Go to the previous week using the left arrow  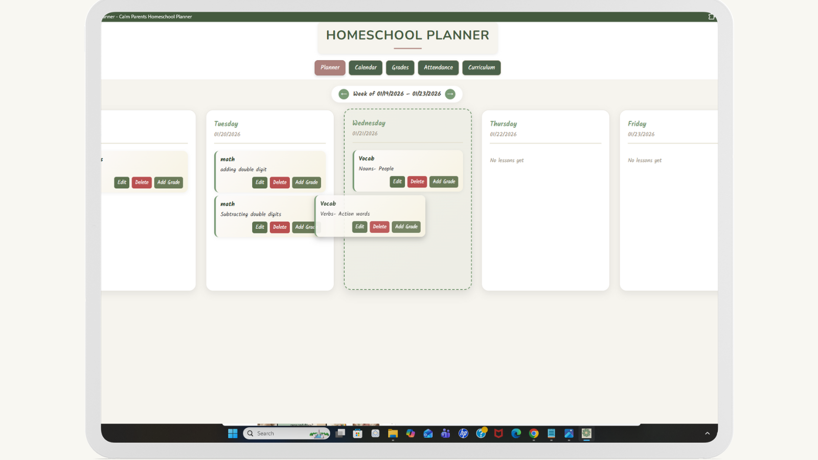tap(344, 94)
